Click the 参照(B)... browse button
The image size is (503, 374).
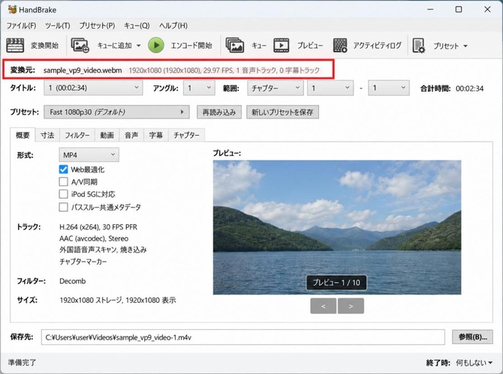click(472, 337)
